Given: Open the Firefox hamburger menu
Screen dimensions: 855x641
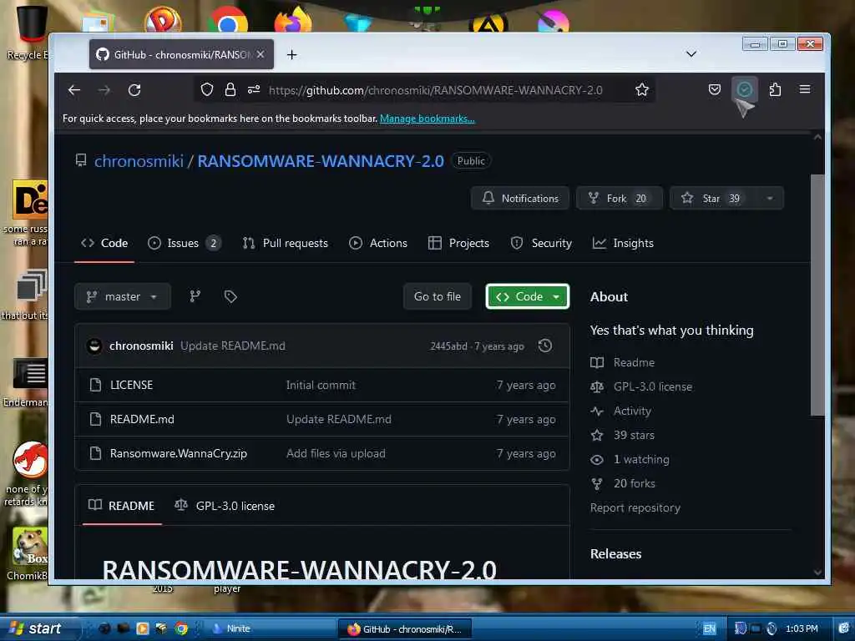Looking at the screenshot, I should coord(805,88).
